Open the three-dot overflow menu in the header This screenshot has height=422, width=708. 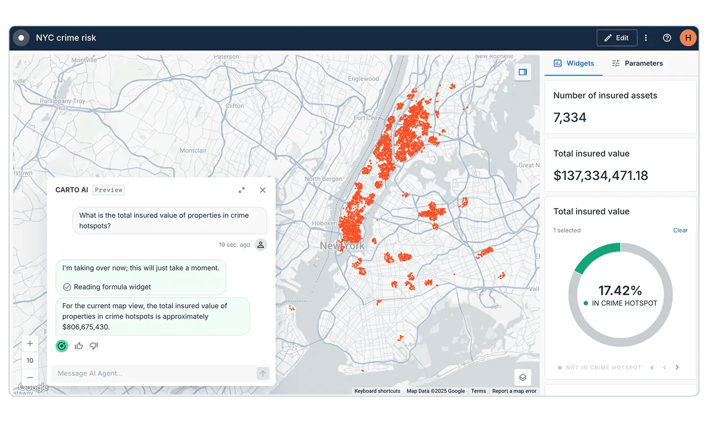click(x=646, y=38)
